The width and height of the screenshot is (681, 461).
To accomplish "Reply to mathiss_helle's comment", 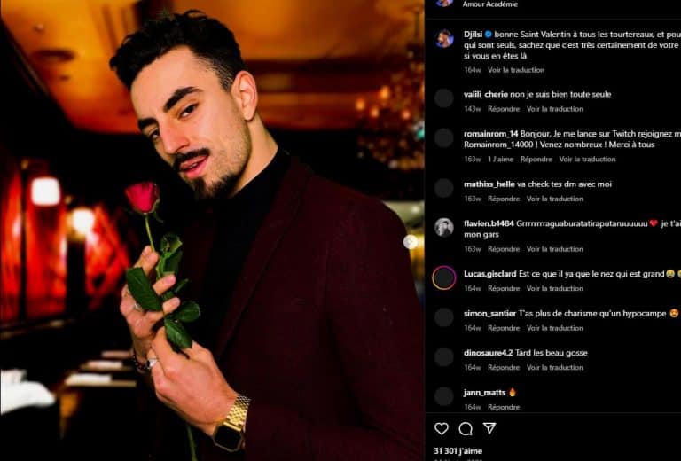I will click(504, 199).
